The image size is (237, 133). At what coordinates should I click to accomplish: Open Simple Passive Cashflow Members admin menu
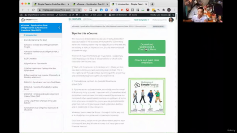(x=39, y=15)
